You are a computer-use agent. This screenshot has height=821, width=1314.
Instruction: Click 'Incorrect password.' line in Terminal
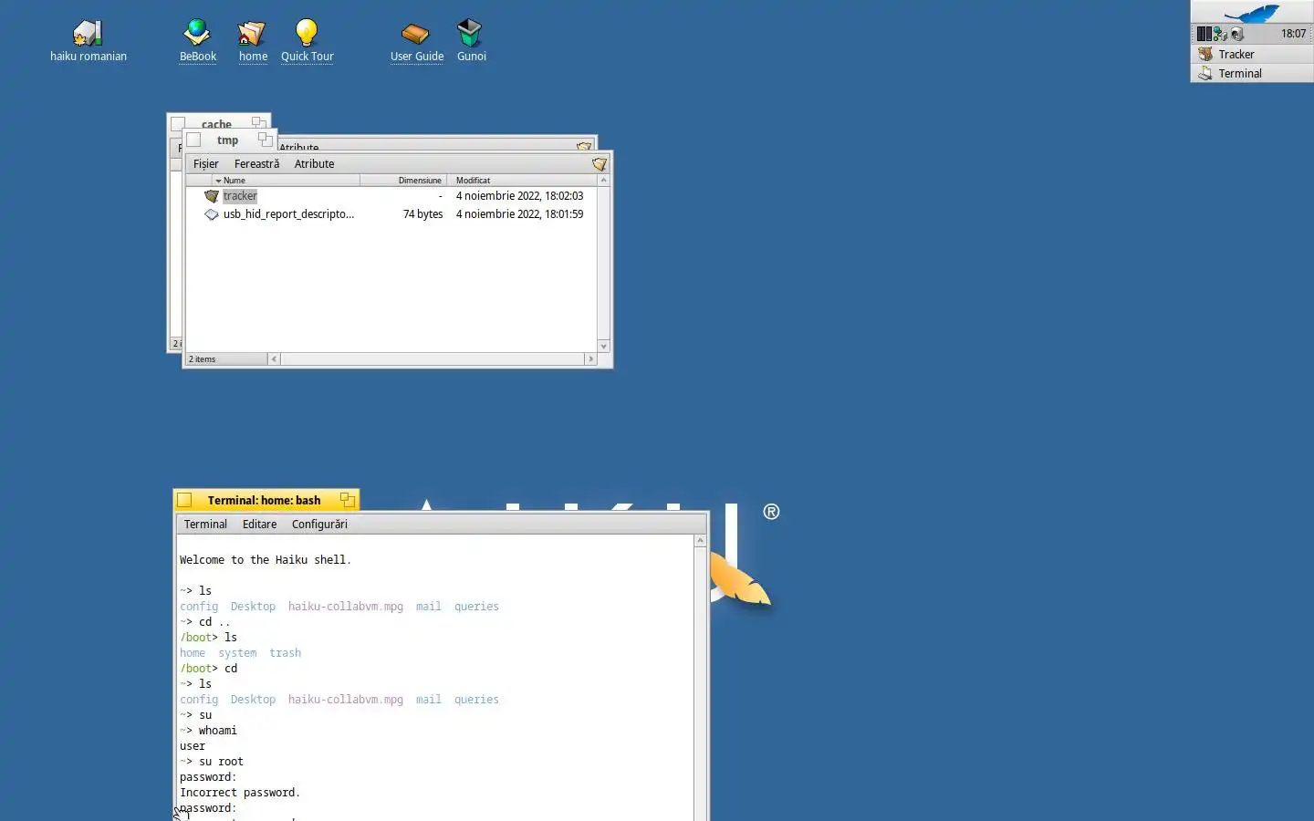[240, 793]
